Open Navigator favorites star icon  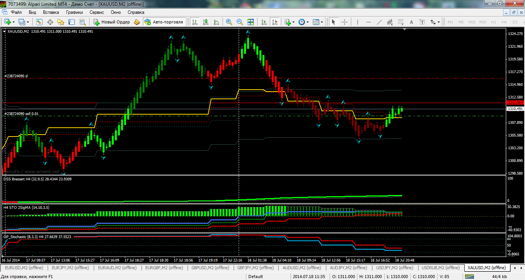click(x=61, y=22)
